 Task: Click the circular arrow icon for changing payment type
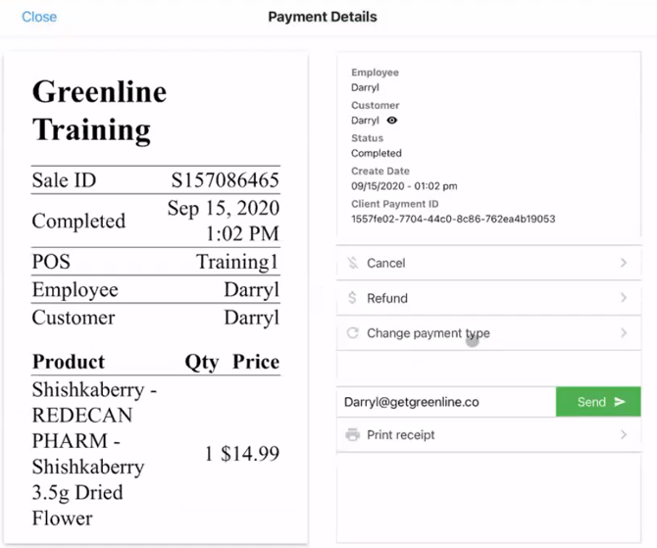point(353,333)
